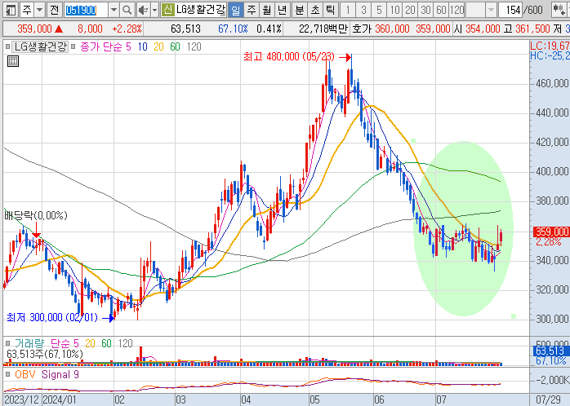The height and width of the screenshot is (406, 570).
Task: Click red down arrow under 배당락 label
Action: pos(37,231)
